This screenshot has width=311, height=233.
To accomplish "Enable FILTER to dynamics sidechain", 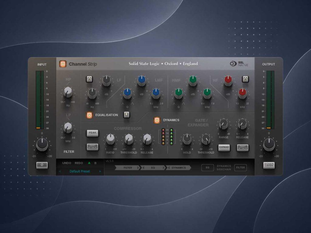I will tap(241, 167).
